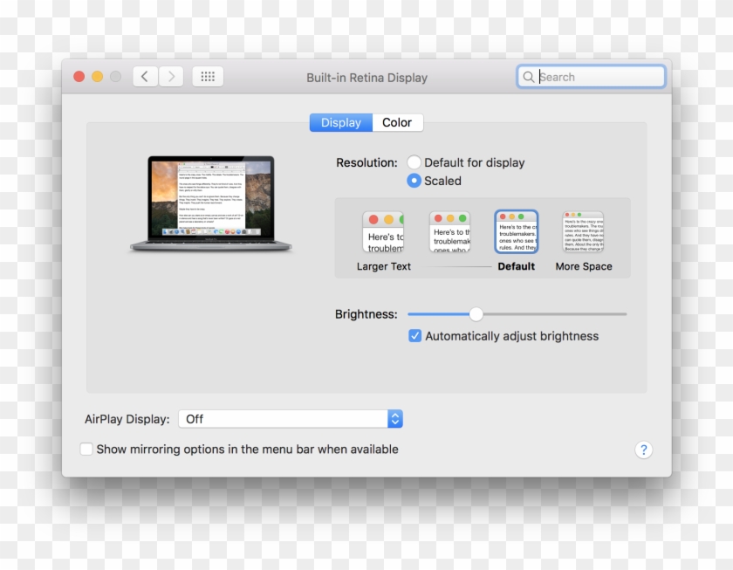
Task: Select the Default resolution thumbnail
Action: (x=516, y=231)
